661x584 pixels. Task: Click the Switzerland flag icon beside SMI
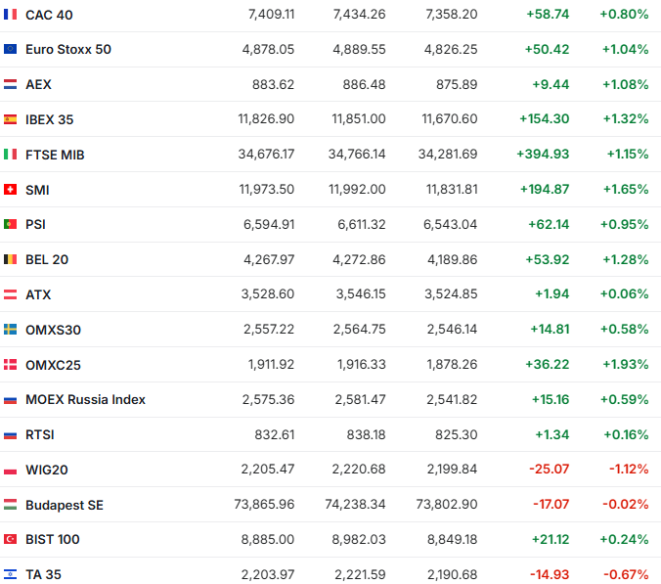[x=11, y=190]
